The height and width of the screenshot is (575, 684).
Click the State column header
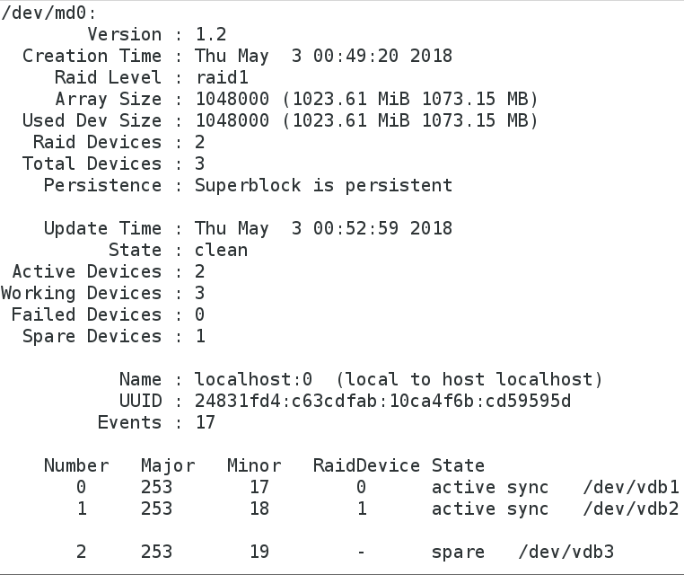pyautogui.click(x=458, y=465)
